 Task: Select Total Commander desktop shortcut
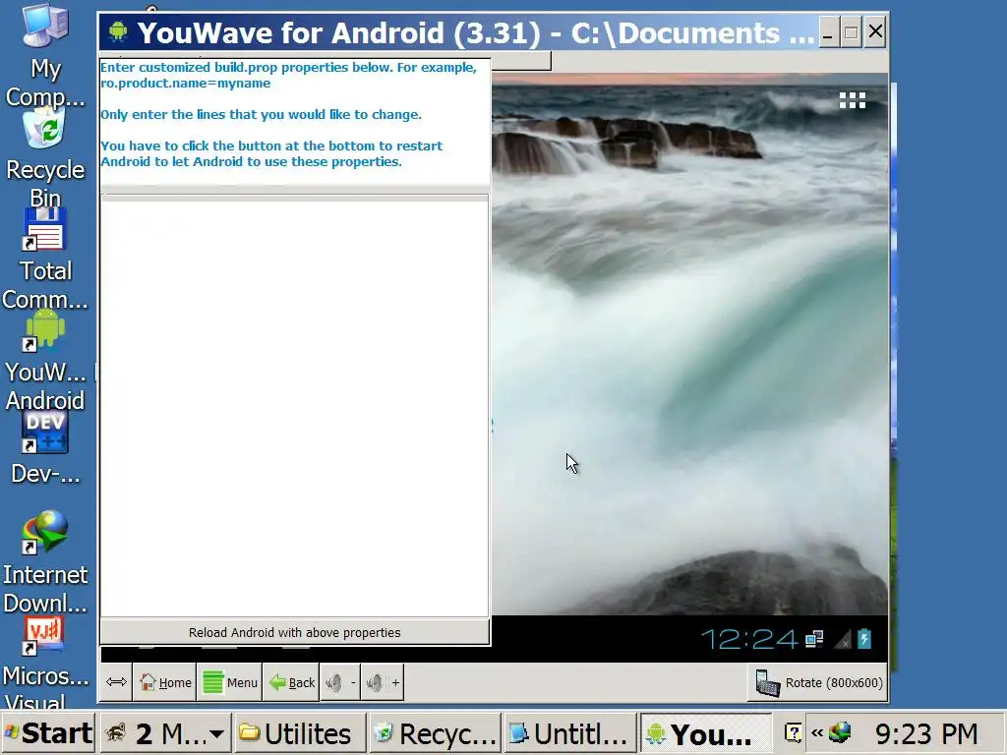pyautogui.click(x=45, y=260)
